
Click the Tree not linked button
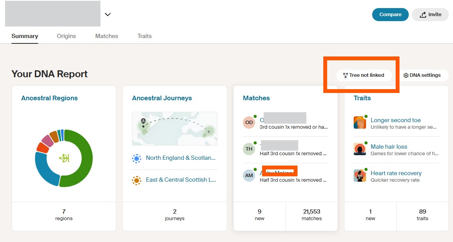(364, 75)
